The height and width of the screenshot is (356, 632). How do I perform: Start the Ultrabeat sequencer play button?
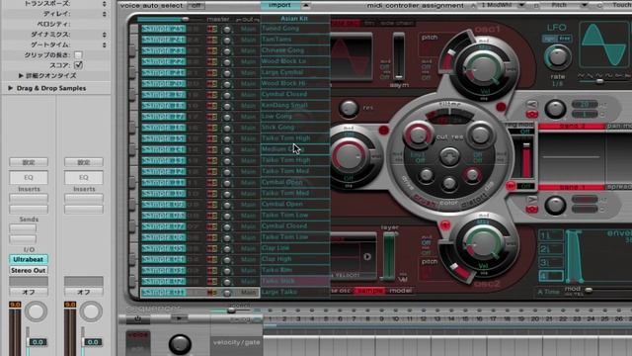point(179,318)
